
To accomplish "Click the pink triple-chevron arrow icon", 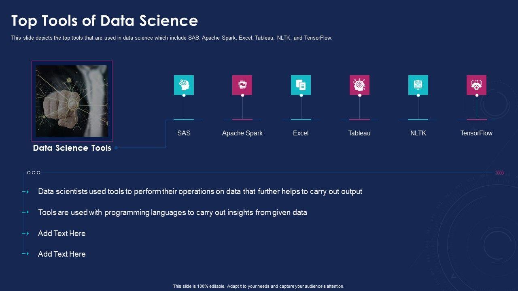I will click(x=500, y=173).
